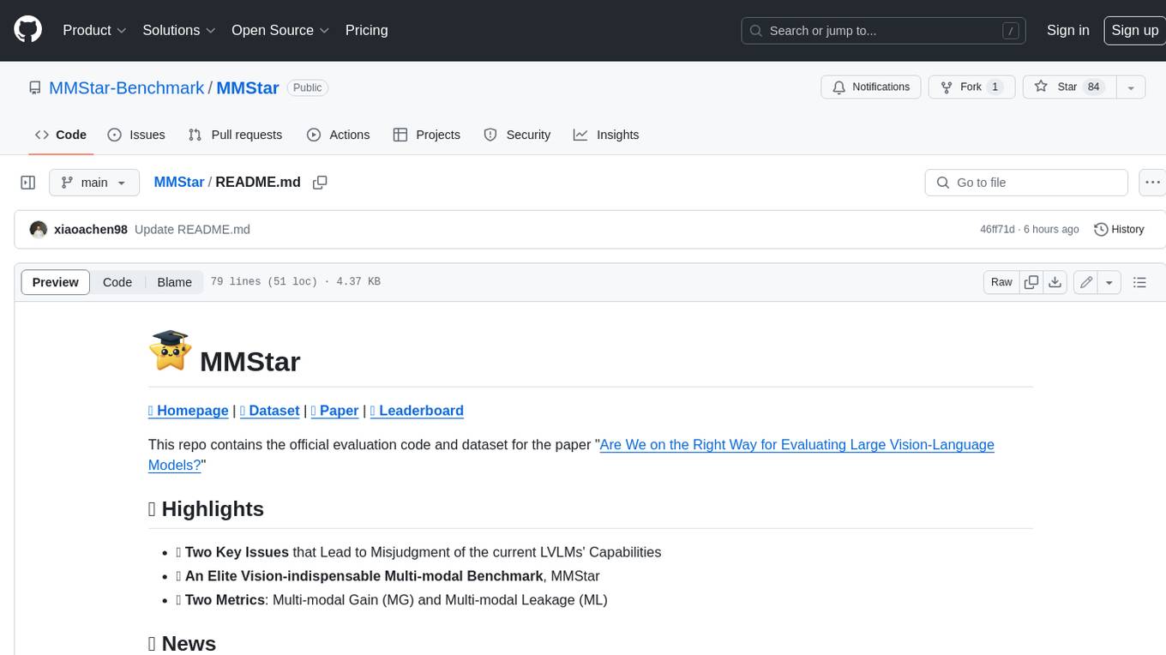This screenshot has height=655, width=1166.
Task: Open xiaoachen98 user avatar
Action: coord(39,230)
